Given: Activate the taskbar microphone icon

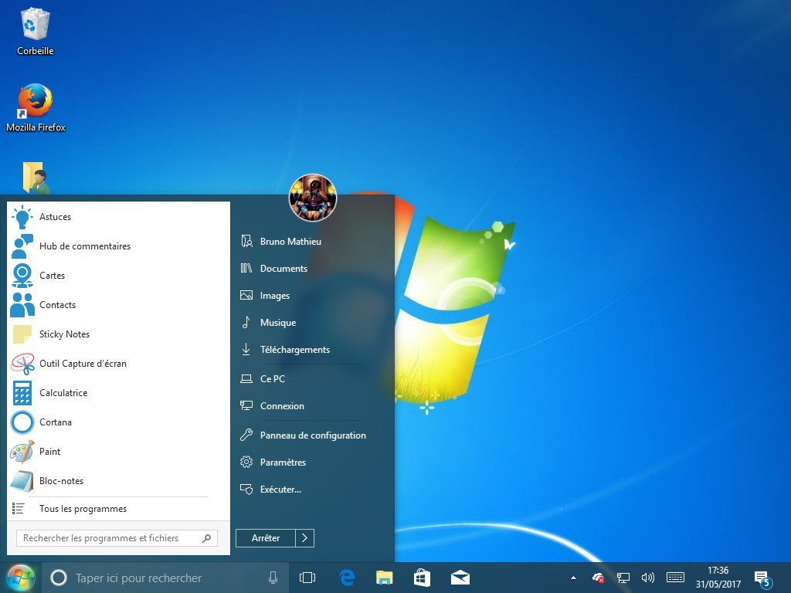Looking at the screenshot, I should [x=273, y=578].
